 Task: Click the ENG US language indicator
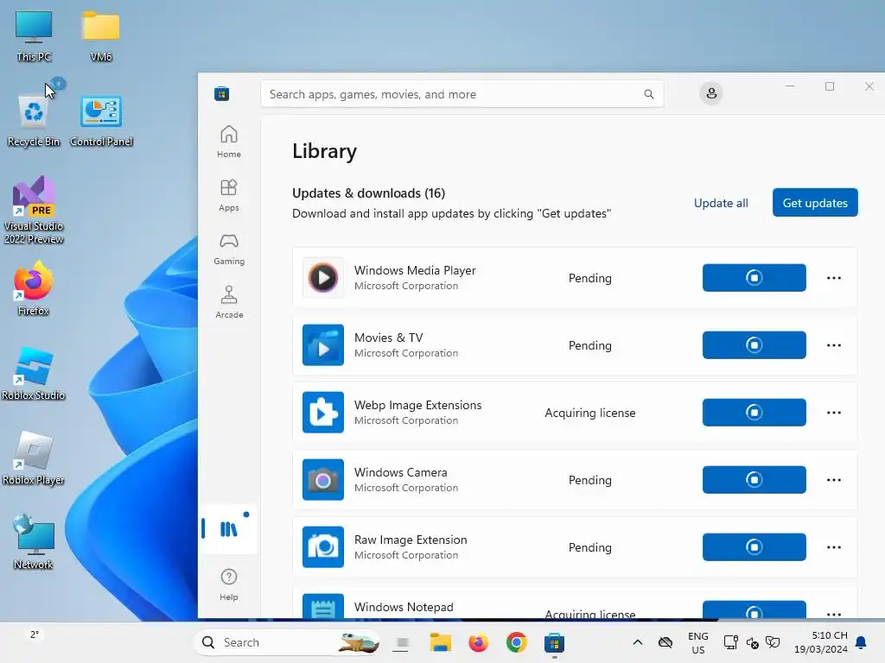click(x=698, y=642)
